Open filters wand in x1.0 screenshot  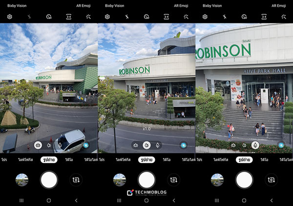tap(186, 17)
